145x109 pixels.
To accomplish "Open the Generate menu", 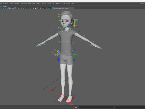I will pyautogui.click(x=58, y=3).
